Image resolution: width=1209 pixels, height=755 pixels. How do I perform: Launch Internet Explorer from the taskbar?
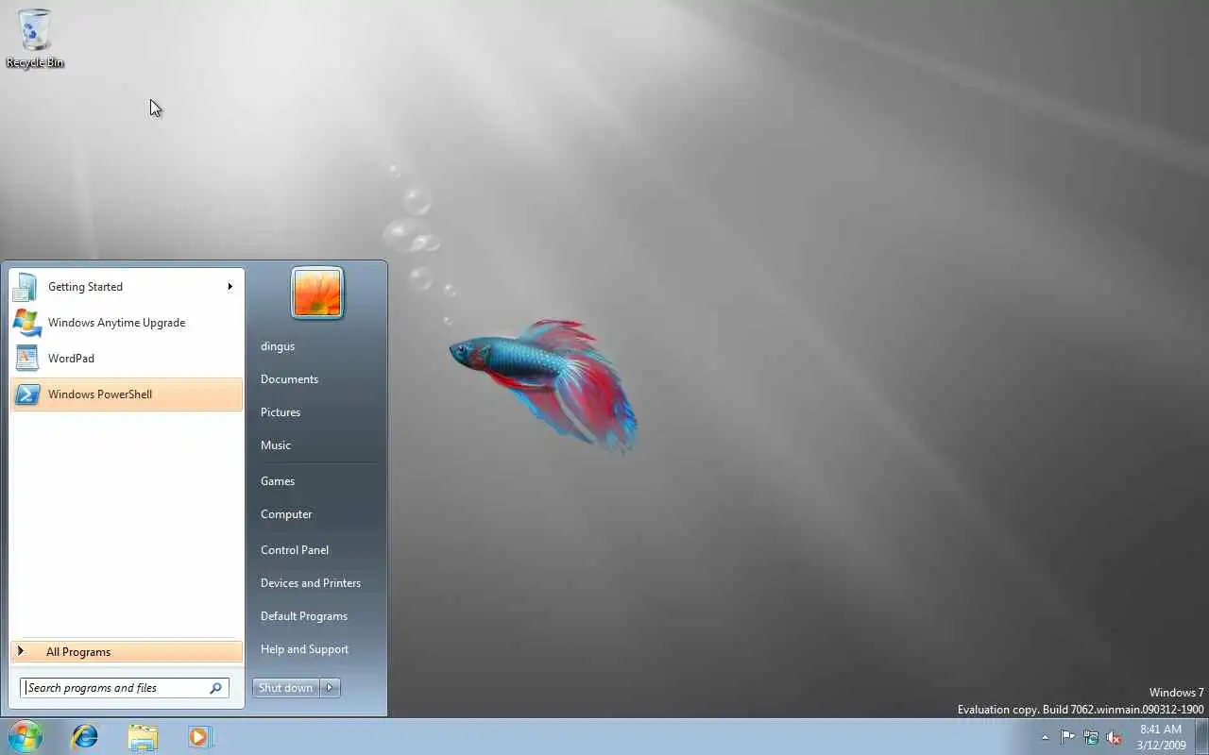(85, 736)
